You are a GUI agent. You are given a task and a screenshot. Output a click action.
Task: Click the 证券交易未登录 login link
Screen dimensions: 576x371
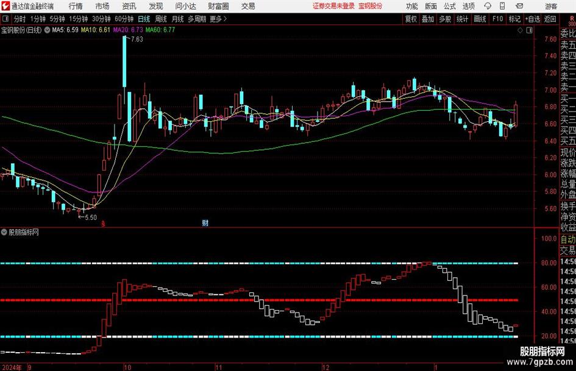coord(333,6)
